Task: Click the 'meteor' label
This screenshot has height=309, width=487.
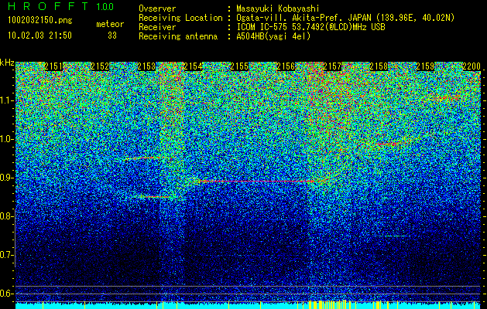Action: tap(110, 24)
